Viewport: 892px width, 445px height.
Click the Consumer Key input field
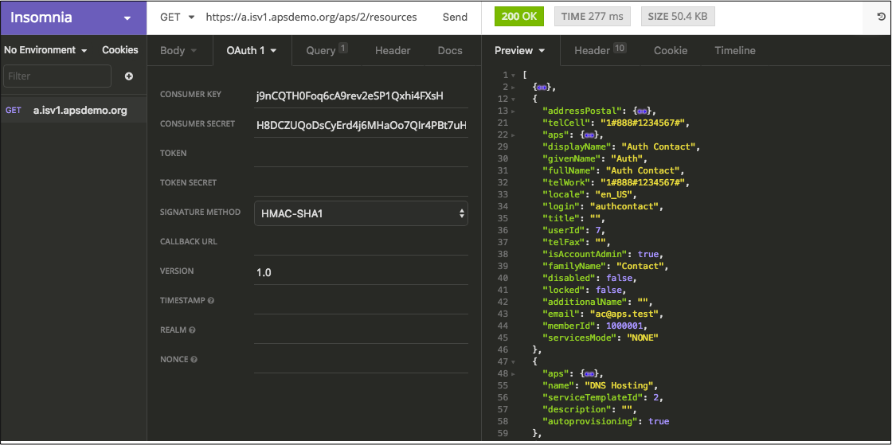point(360,96)
